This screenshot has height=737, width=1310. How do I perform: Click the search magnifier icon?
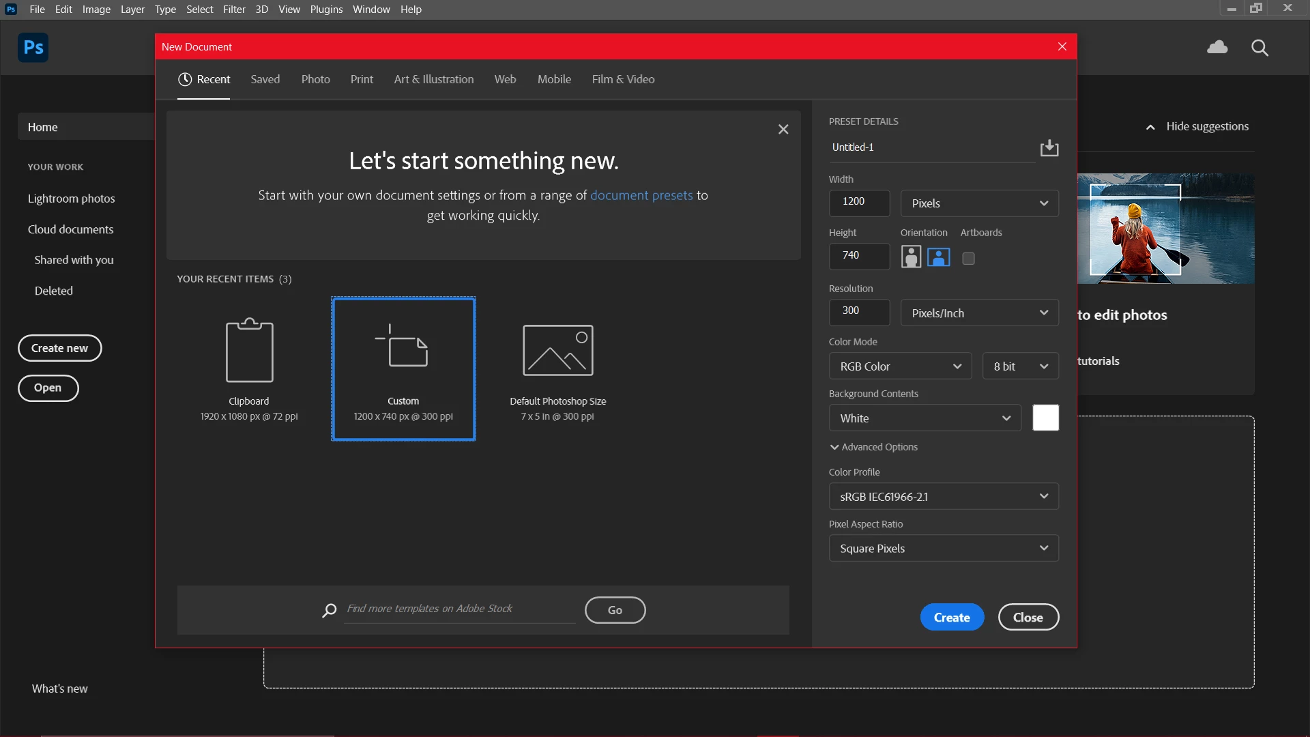coord(1260,48)
